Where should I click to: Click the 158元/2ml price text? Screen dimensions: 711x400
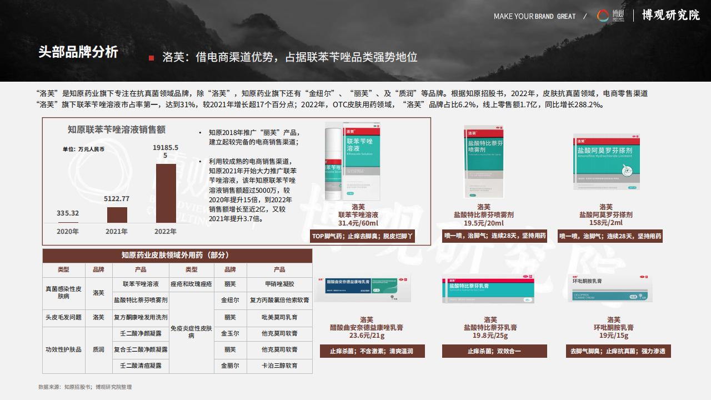click(606, 223)
